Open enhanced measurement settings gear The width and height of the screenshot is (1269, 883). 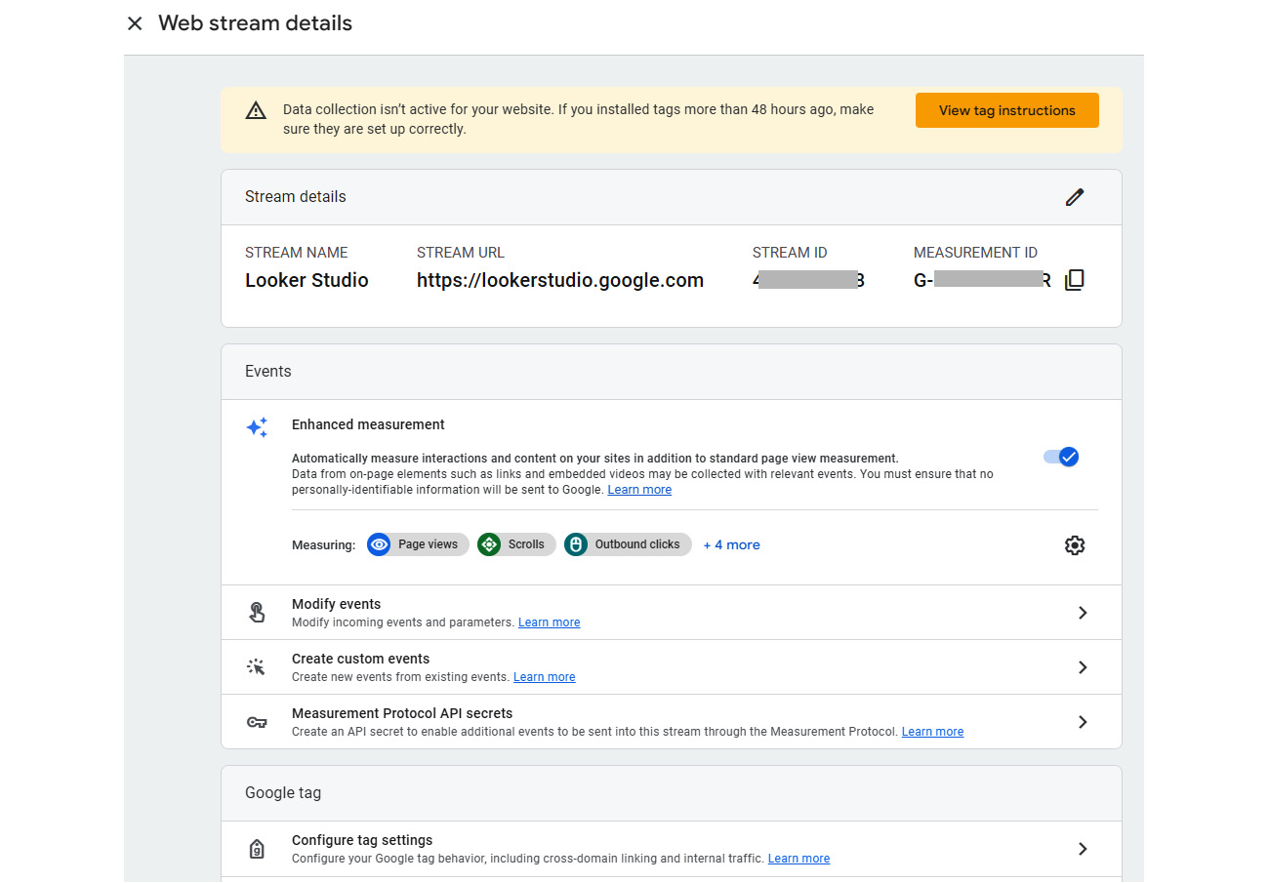1075,545
